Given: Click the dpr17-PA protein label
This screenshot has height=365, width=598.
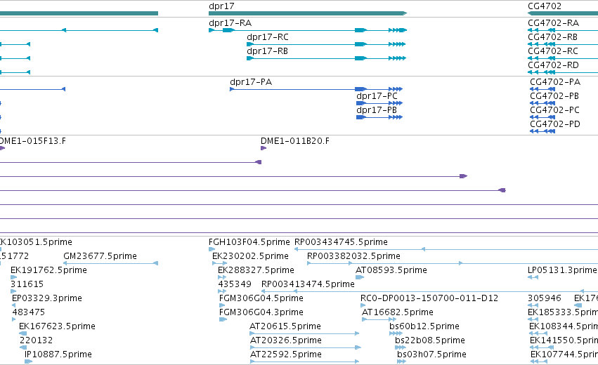Looking at the screenshot, I should pyautogui.click(x=251, y=82).
